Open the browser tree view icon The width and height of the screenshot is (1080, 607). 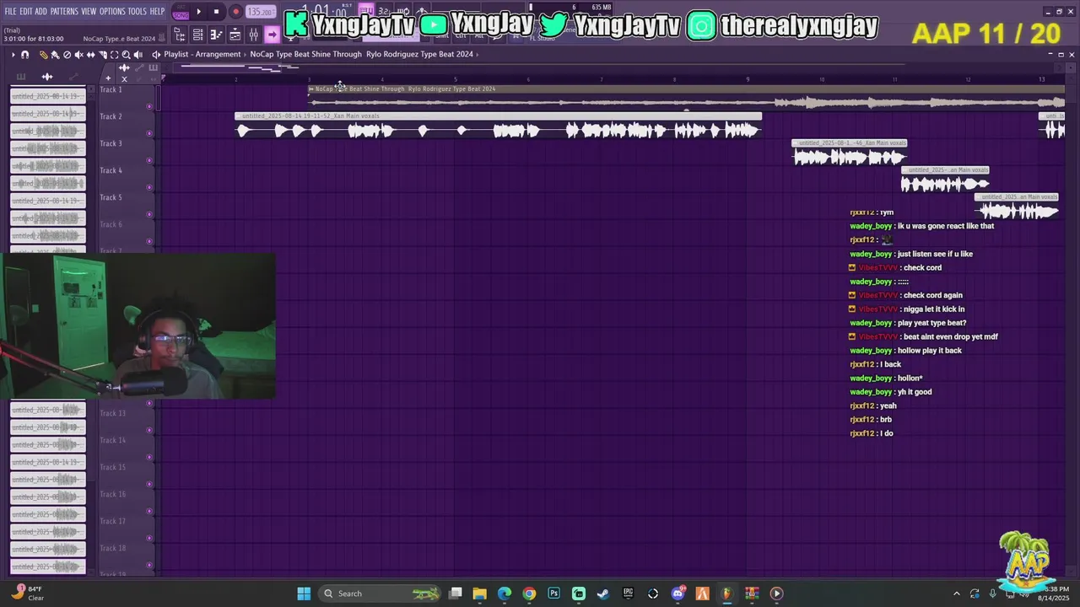[x=180, y=35]
